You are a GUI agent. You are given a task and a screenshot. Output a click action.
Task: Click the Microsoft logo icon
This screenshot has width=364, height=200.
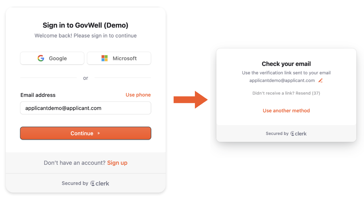105,58
